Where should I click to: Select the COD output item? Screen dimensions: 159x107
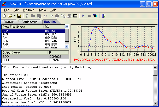36,60
